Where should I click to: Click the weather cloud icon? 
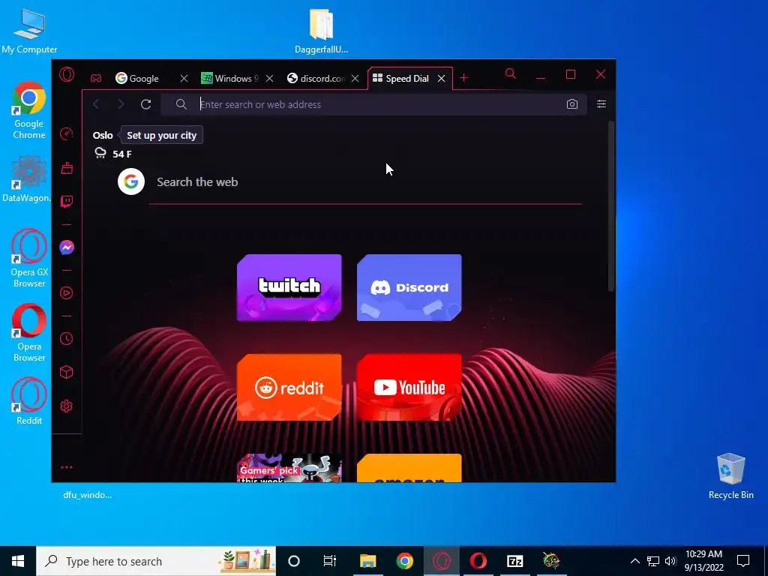100,153
